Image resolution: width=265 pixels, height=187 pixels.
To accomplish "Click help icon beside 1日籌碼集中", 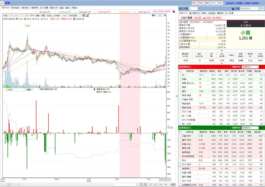I will click(207, 34).
